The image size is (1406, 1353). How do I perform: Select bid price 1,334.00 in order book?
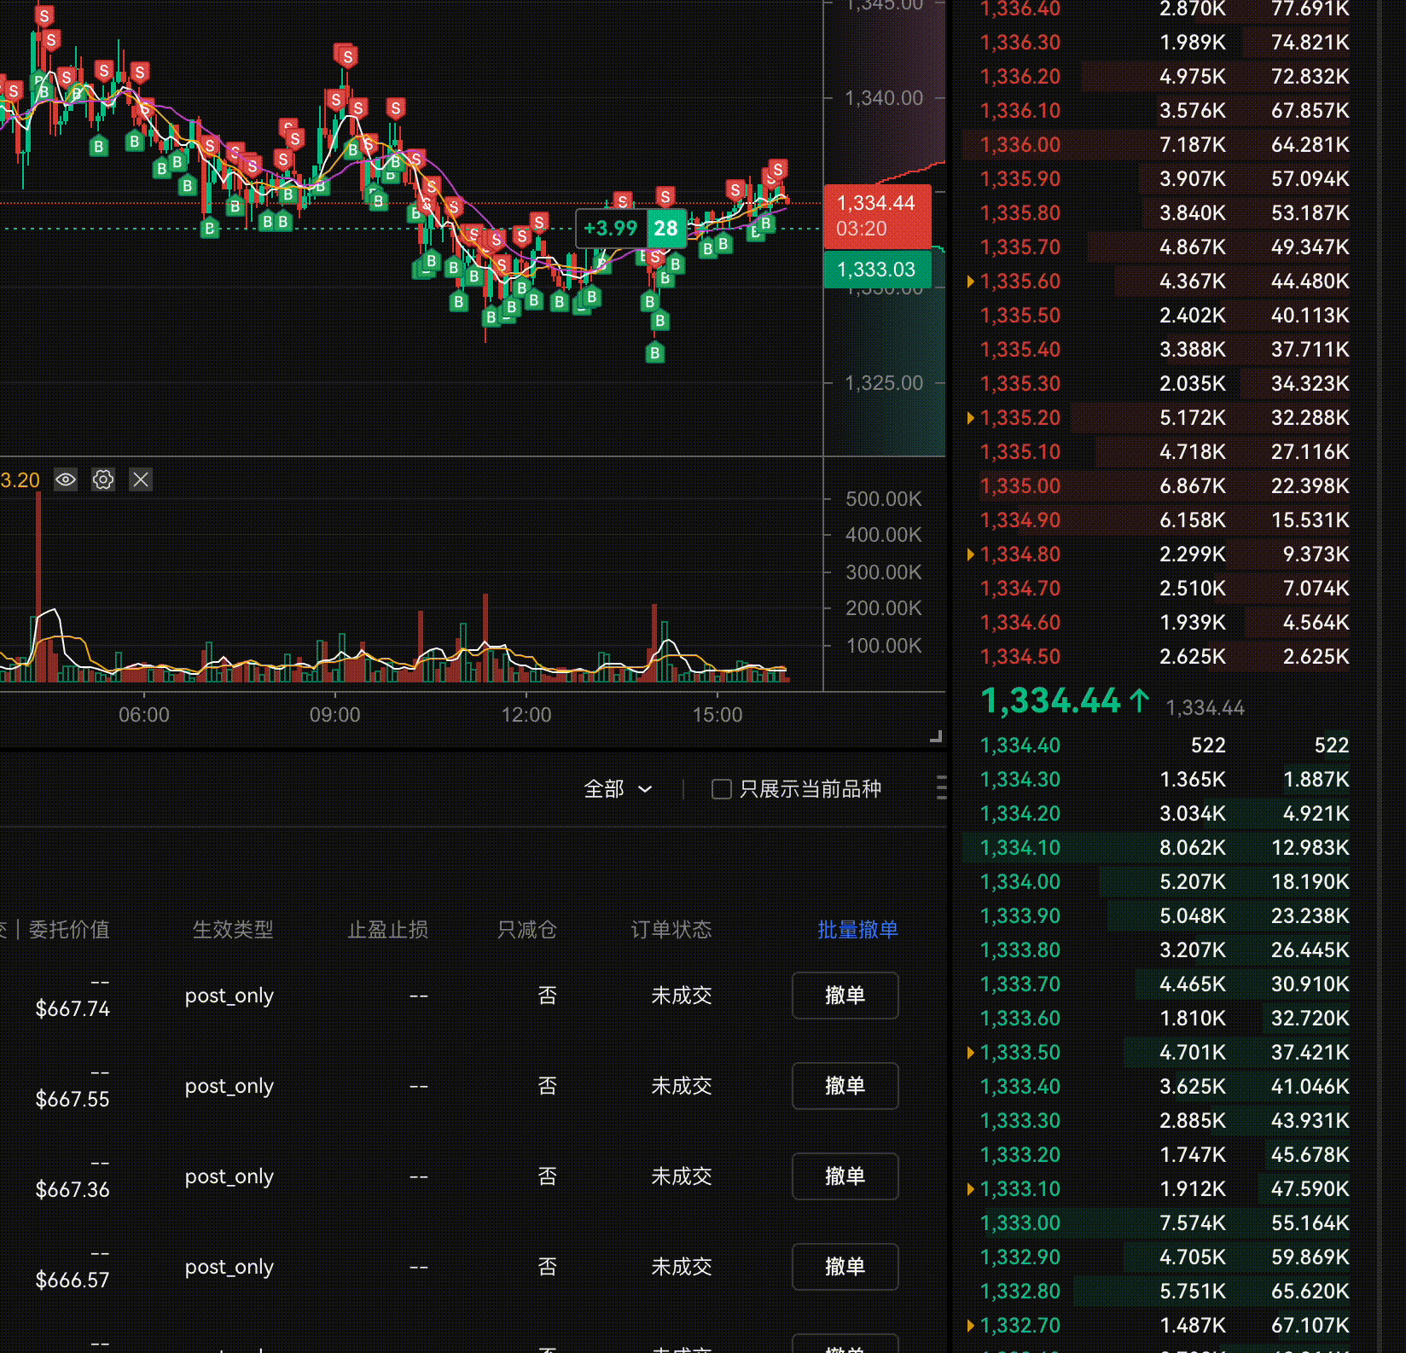pos(1020,881)
